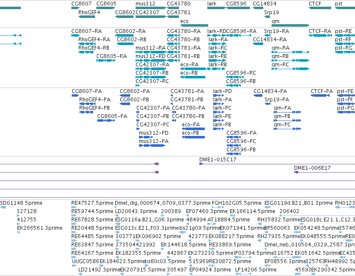Viewport: 355px width, 276px height.
Task: Click transcript eco-RB
Action: (193, 77)
